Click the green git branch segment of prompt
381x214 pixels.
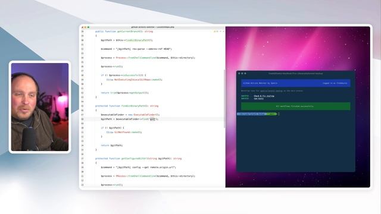pos(271,114)
